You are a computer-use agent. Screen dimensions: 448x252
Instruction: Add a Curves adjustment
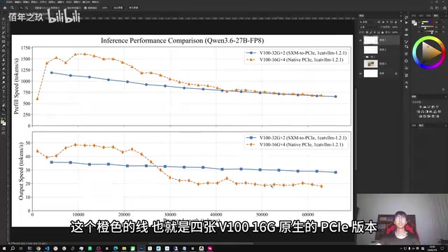point(428,107)
